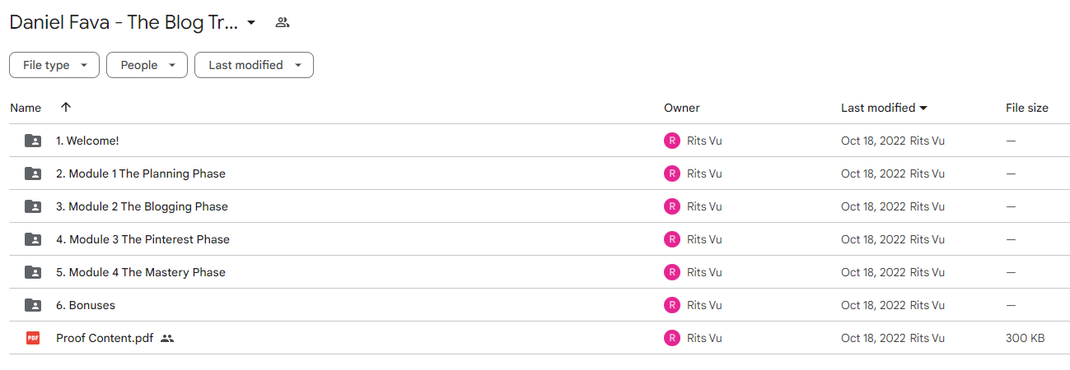The width and height of the screenshot is (1070, 370).
Task: Click the Owner column header
Action: click(x=682, y=108)
